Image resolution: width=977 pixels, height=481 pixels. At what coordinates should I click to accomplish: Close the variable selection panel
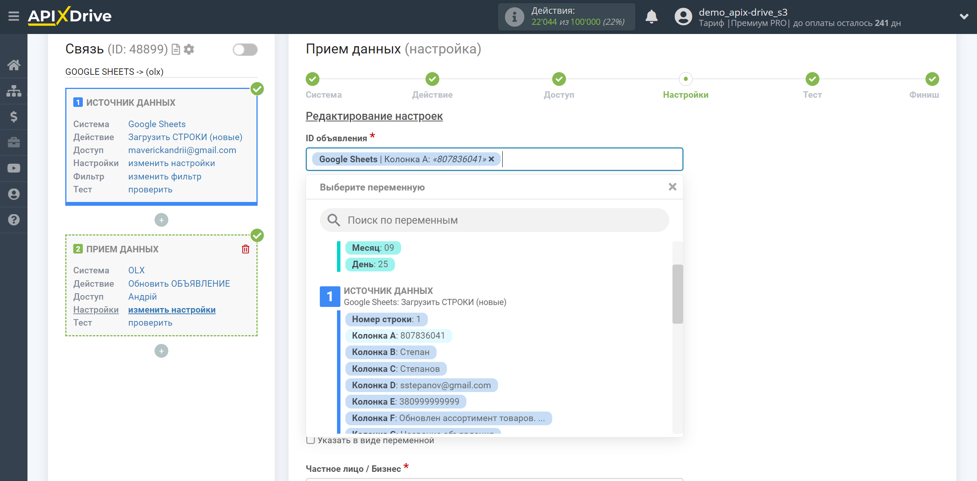pos(672,187)
